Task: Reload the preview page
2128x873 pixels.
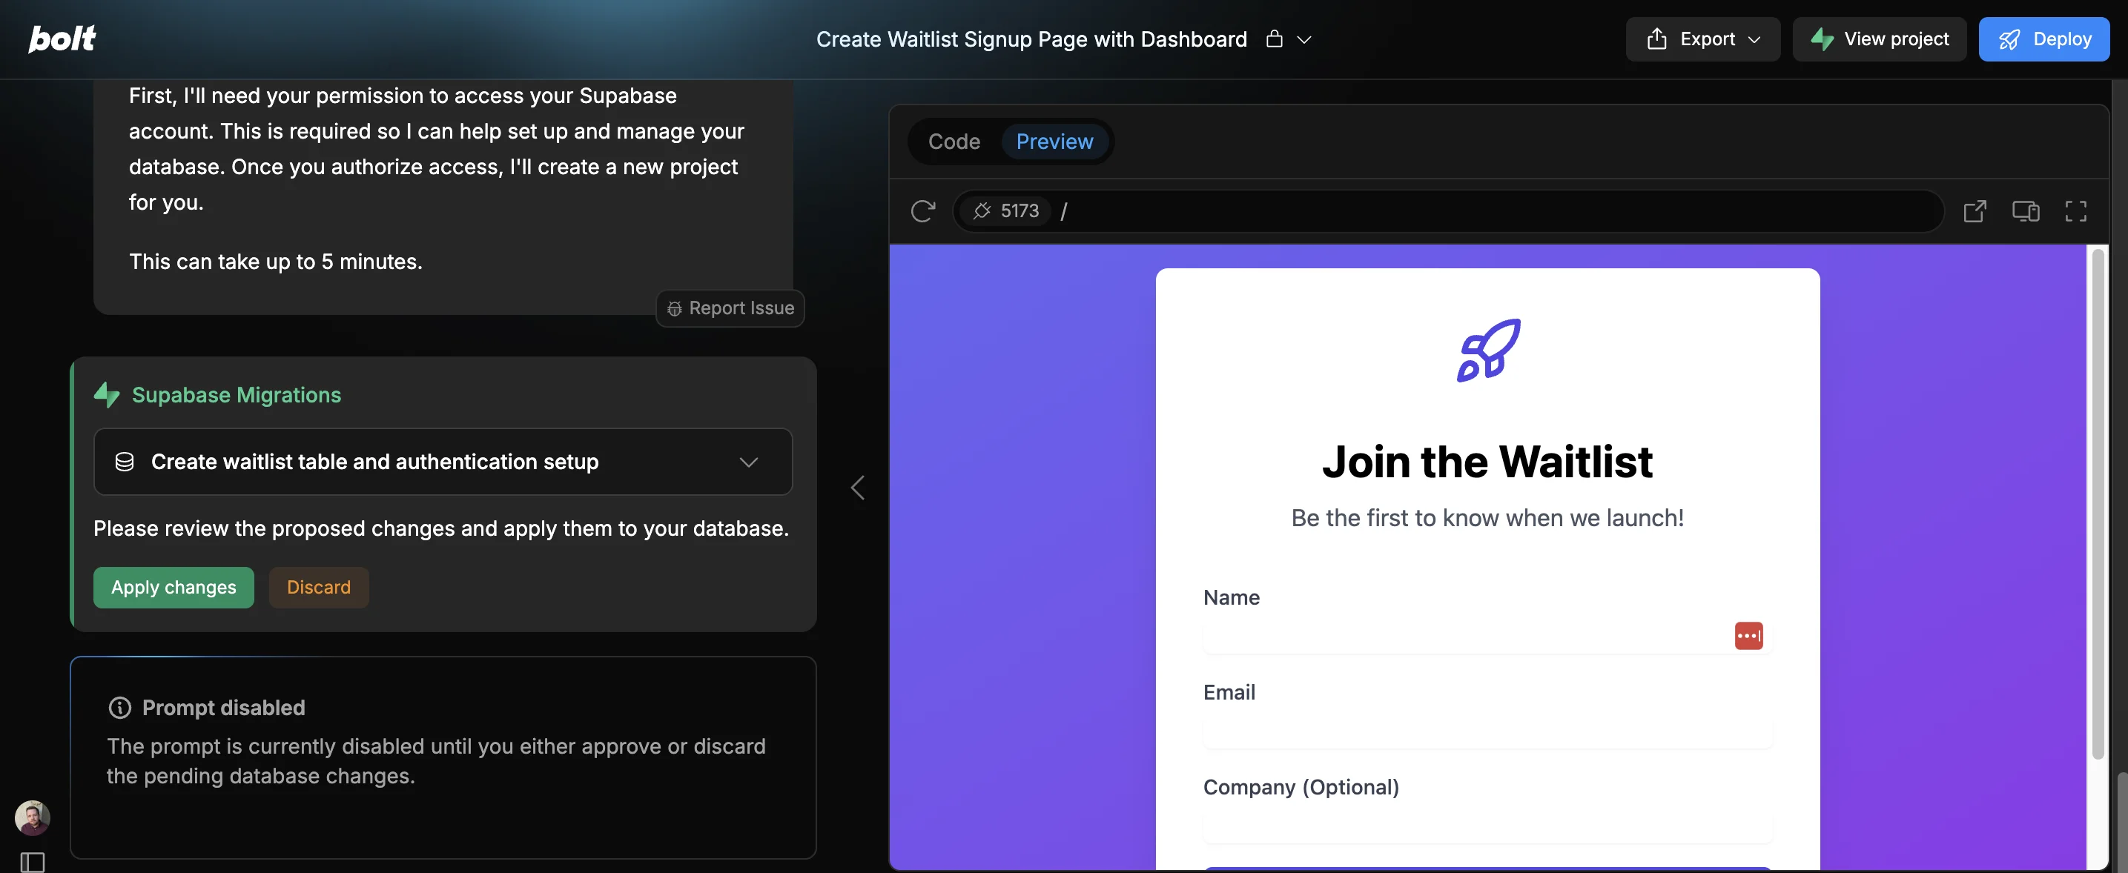Action: tap(922, 211)
